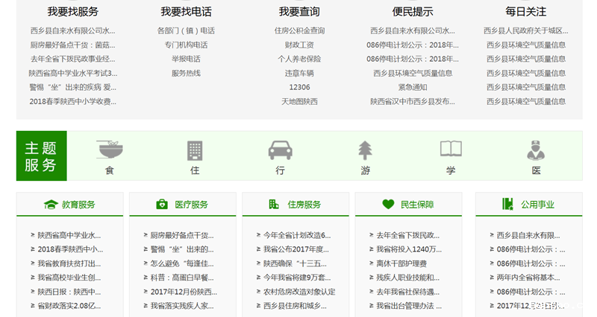Select the 每日关注 column heading
Screen dimensions: 597x317
[x=525, y=12]
